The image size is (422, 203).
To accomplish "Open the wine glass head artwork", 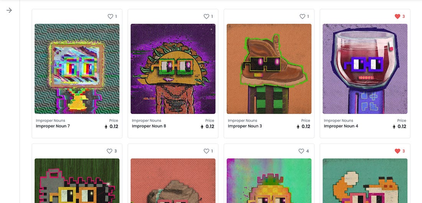I will tap(365, 69).
